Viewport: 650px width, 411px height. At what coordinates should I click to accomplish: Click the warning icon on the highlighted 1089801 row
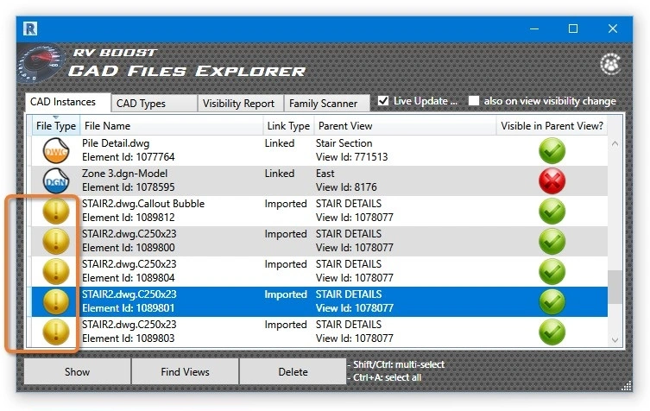56,301
